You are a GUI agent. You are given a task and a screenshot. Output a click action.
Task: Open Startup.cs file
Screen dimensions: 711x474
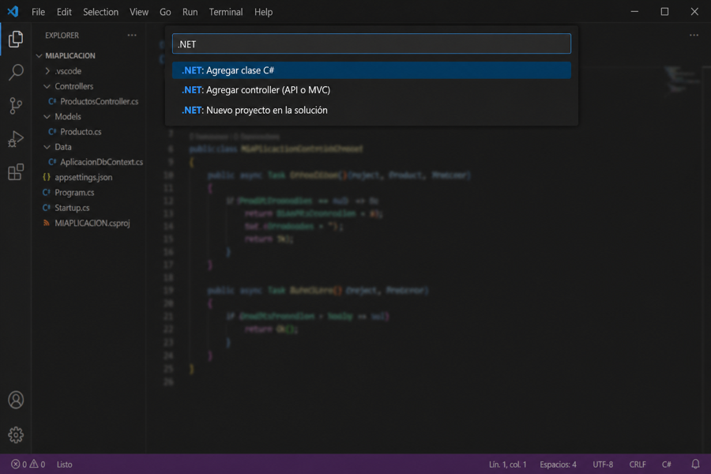coord(72,208)
